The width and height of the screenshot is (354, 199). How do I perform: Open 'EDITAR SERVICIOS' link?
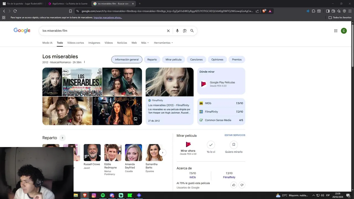(x=235, y=135)
